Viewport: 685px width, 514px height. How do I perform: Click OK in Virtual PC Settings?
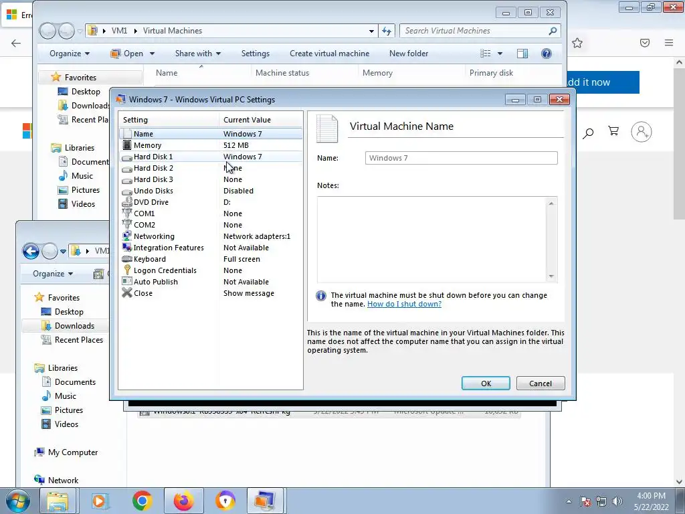pyautogui.click(x=486, y=383)
